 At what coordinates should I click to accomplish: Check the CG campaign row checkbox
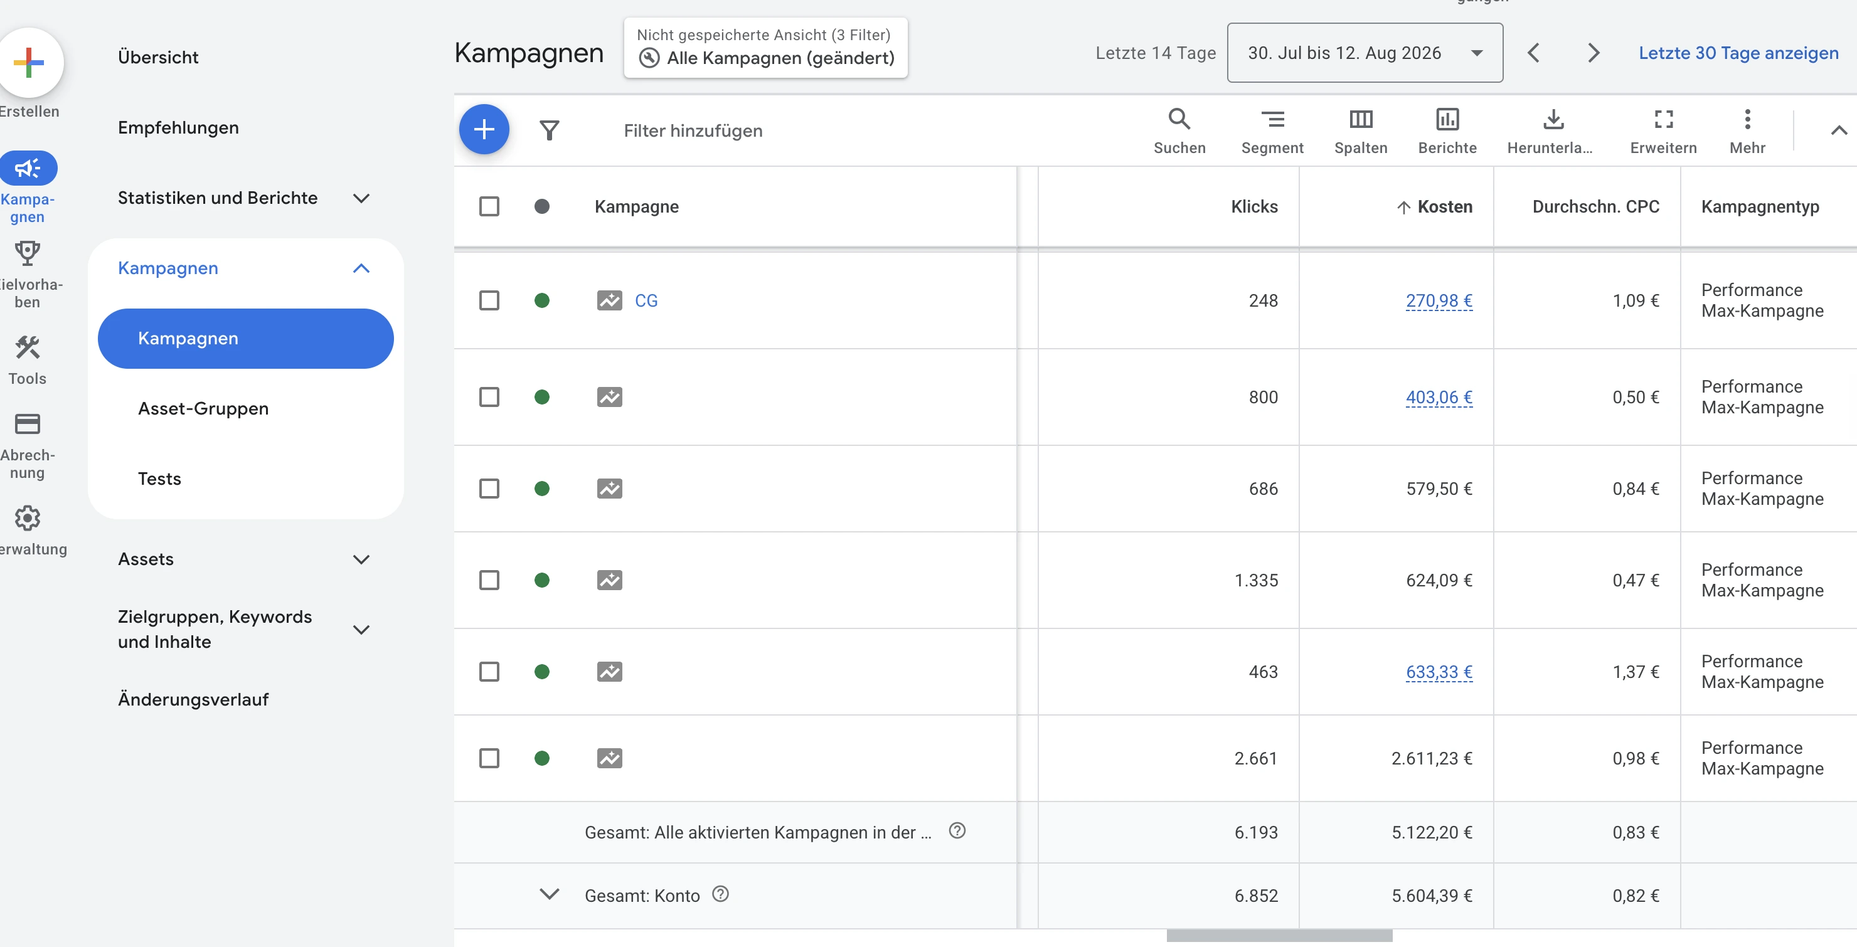(x=489, y=300)
